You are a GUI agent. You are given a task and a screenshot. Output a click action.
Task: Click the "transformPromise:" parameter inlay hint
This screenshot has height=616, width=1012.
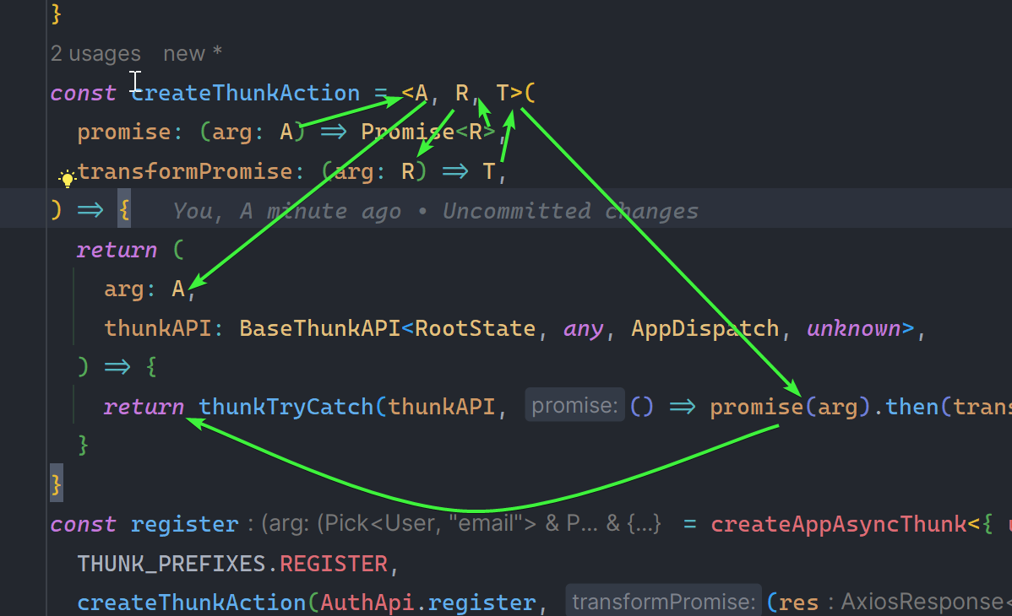(x=662, y=602)
